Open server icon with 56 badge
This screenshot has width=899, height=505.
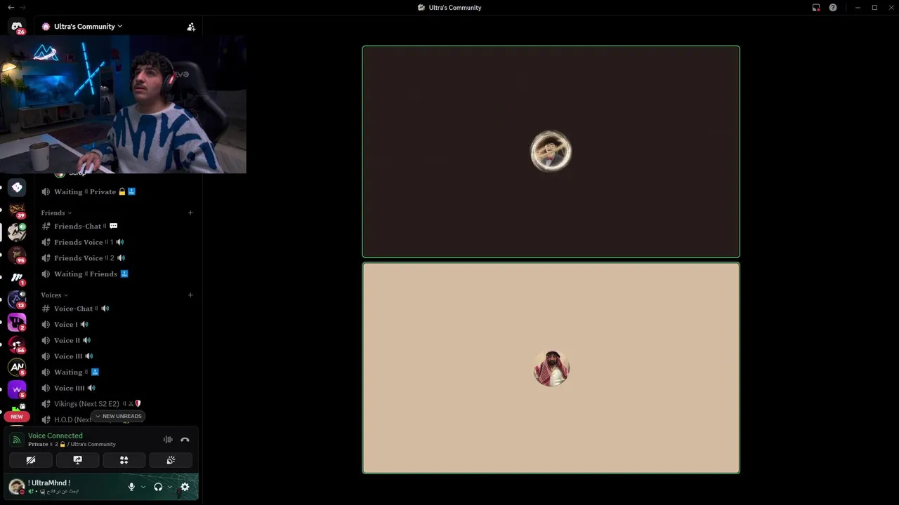(17, 344)
